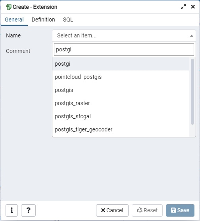
Task: Click the Cancel X icon
Action: [x=103, y=210]
